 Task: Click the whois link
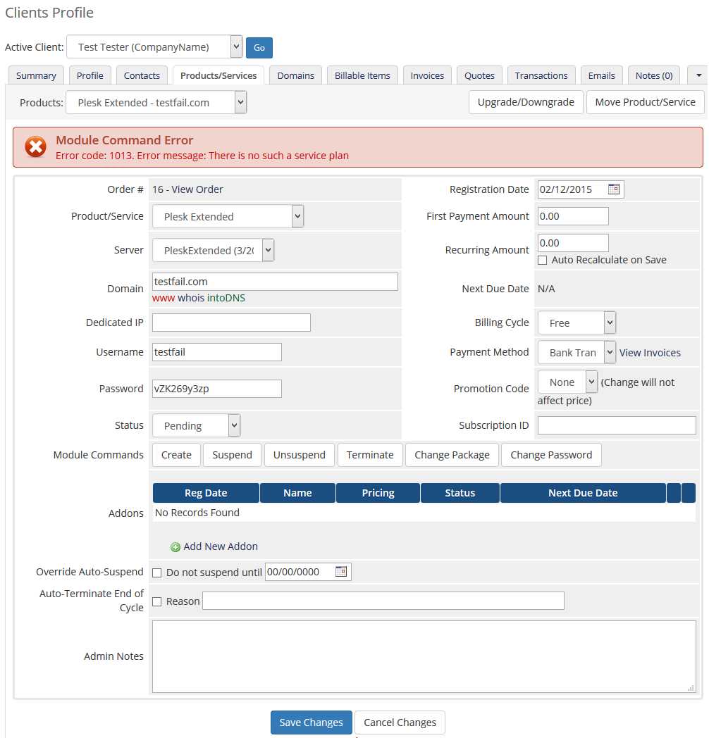click(x=191, y=298)
